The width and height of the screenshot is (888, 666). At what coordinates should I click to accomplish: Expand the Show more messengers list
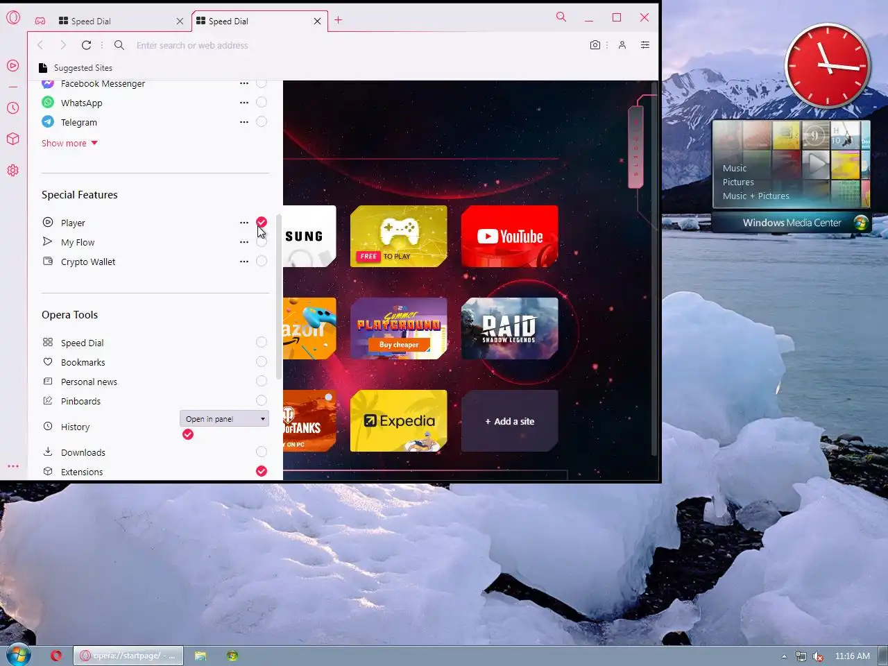click(69, 143)
